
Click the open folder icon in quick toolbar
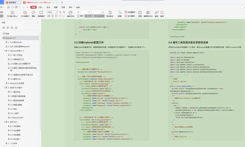pos(9,7)
